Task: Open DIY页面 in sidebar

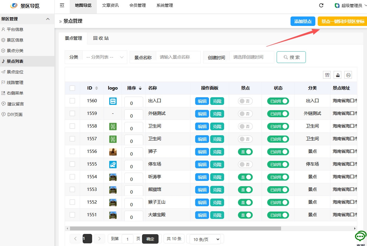Action: pos(27,114)
